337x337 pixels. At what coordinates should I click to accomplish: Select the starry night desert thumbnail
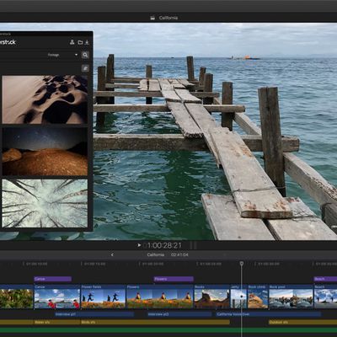45,152
